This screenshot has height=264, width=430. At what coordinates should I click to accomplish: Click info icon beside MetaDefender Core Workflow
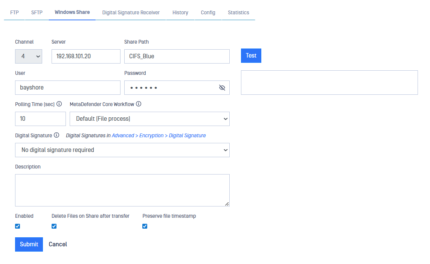139,104
